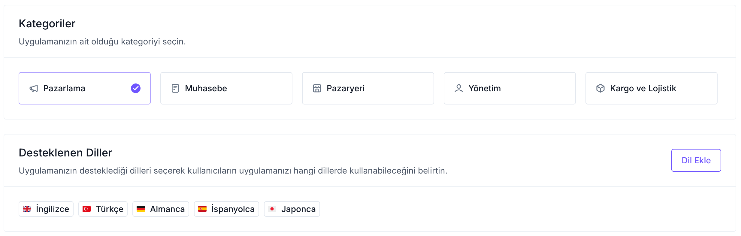Image resolution: width=741 pixels, height=236 pixels.
Task: Click the Japonca language chip
Action: pos(292,209)
